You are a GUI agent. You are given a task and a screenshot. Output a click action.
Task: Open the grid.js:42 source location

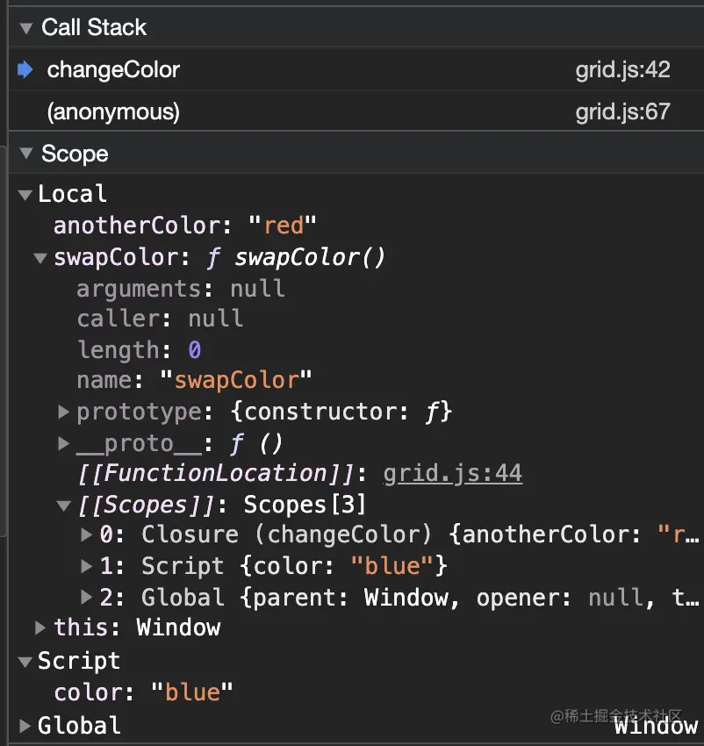[622, 70]
